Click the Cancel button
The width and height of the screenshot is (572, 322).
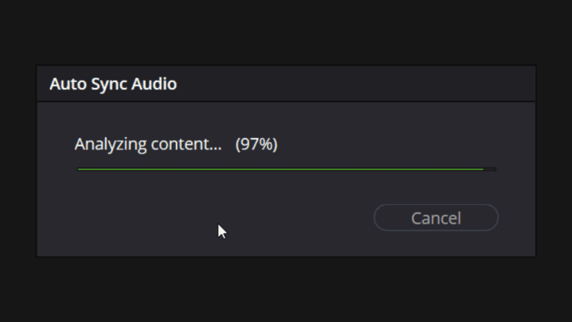(x=436, y=218)
